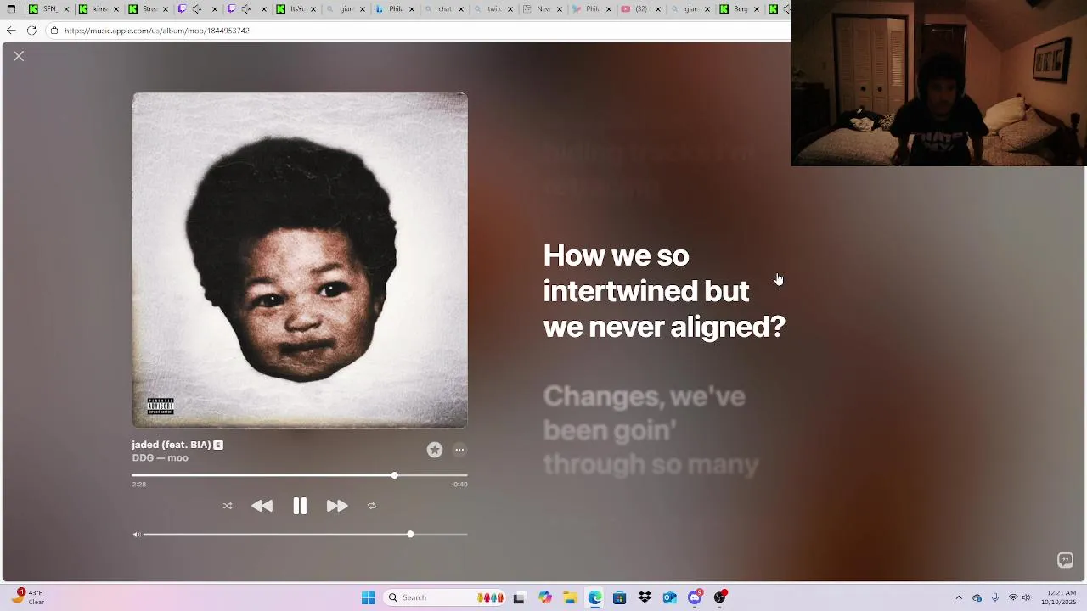Open OBS Studio from the taskbar
1087x611 pixels.
point(720,597)
